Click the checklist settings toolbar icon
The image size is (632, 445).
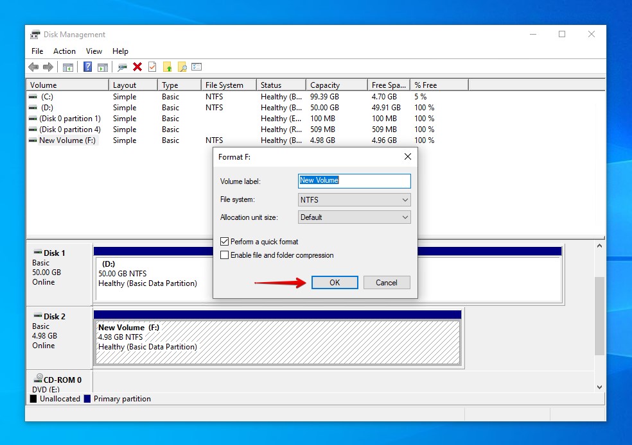197,67
